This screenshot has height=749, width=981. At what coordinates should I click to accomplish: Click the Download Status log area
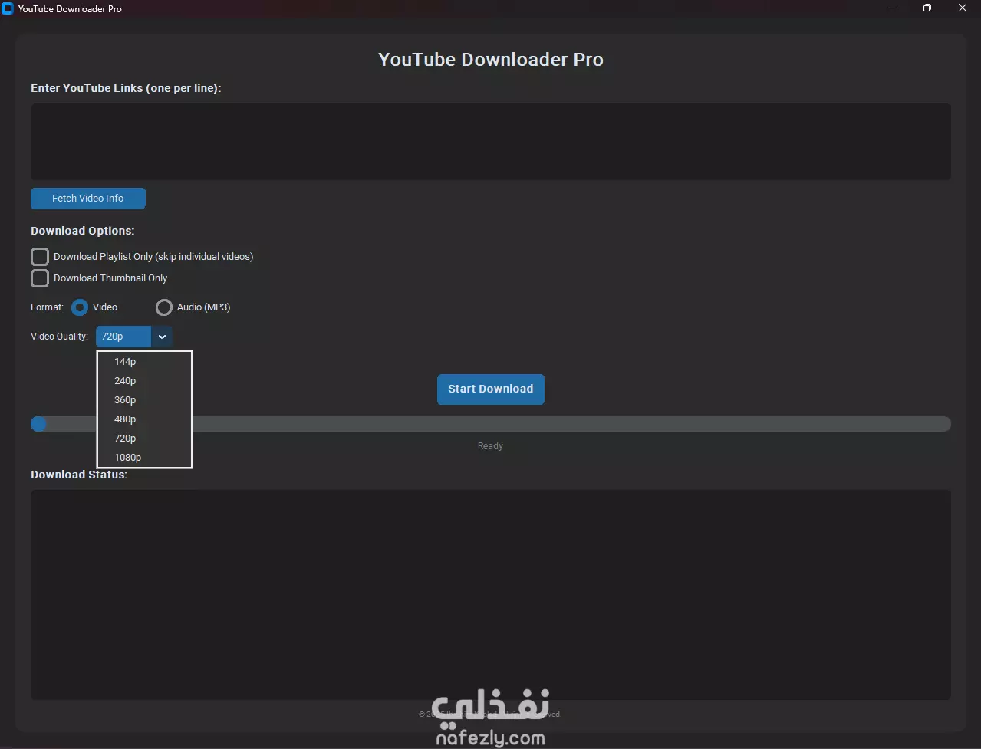point(491,595)
